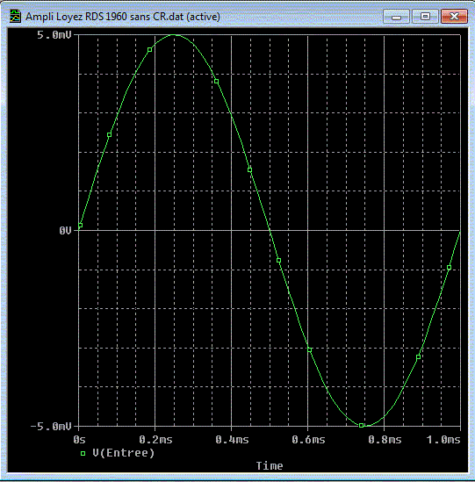
Task: Click the Time axis label
Action: [x=270, y=465]
